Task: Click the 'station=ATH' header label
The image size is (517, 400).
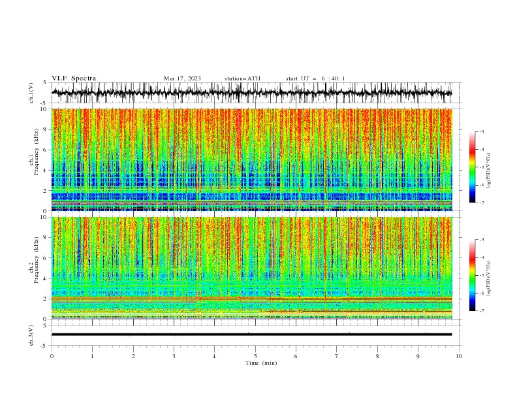Action: point(242,78)
